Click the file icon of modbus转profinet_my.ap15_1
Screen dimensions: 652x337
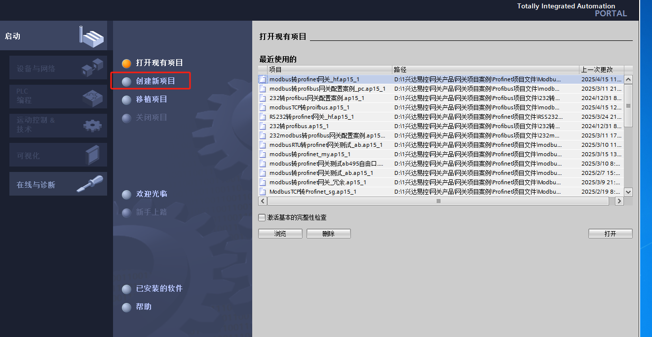[x=263, y=154]
